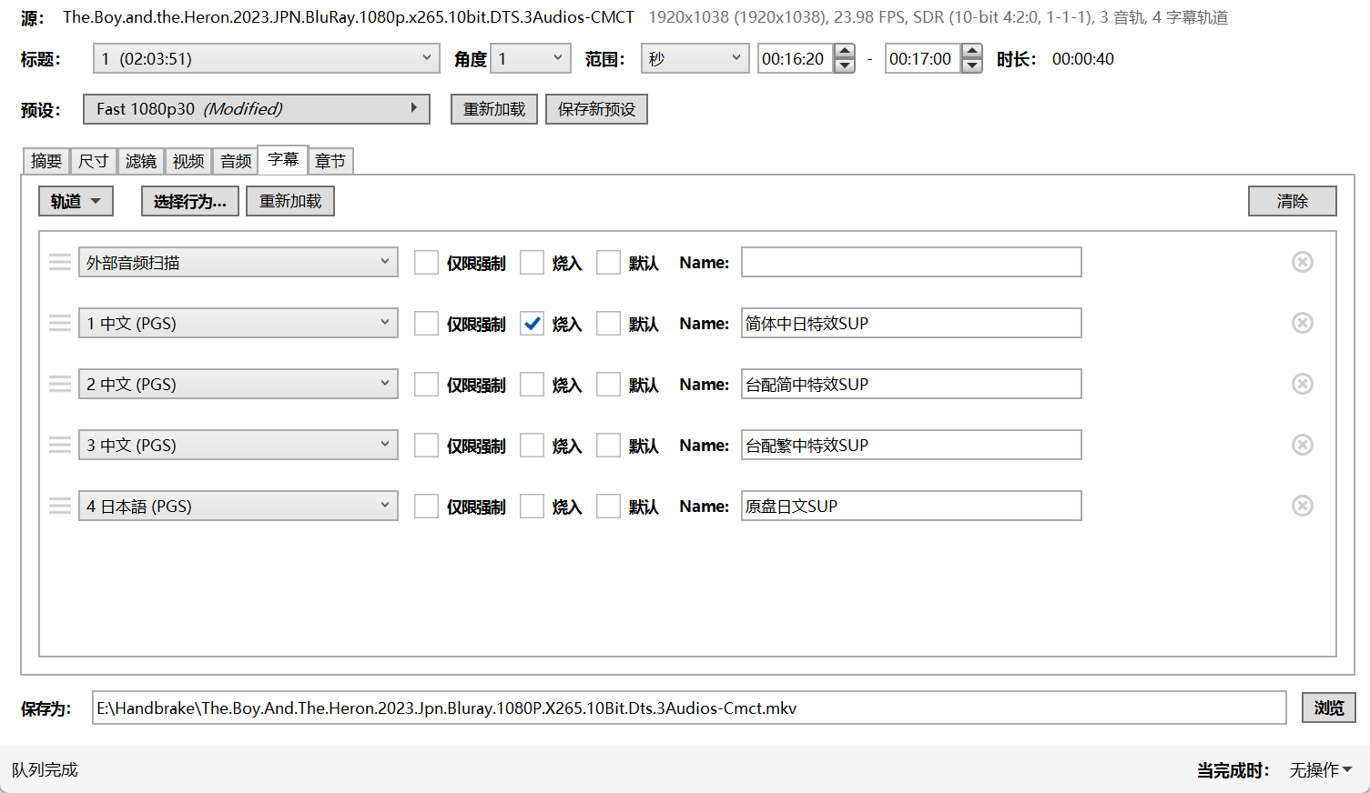The height and width of the screenshot is (793, 1370).
Task: Remove the 3 中文 (PGS) subtitle track
Action: 1302,445
